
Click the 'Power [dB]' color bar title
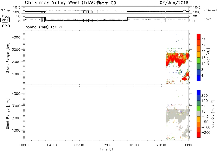(x=208, y=58)
